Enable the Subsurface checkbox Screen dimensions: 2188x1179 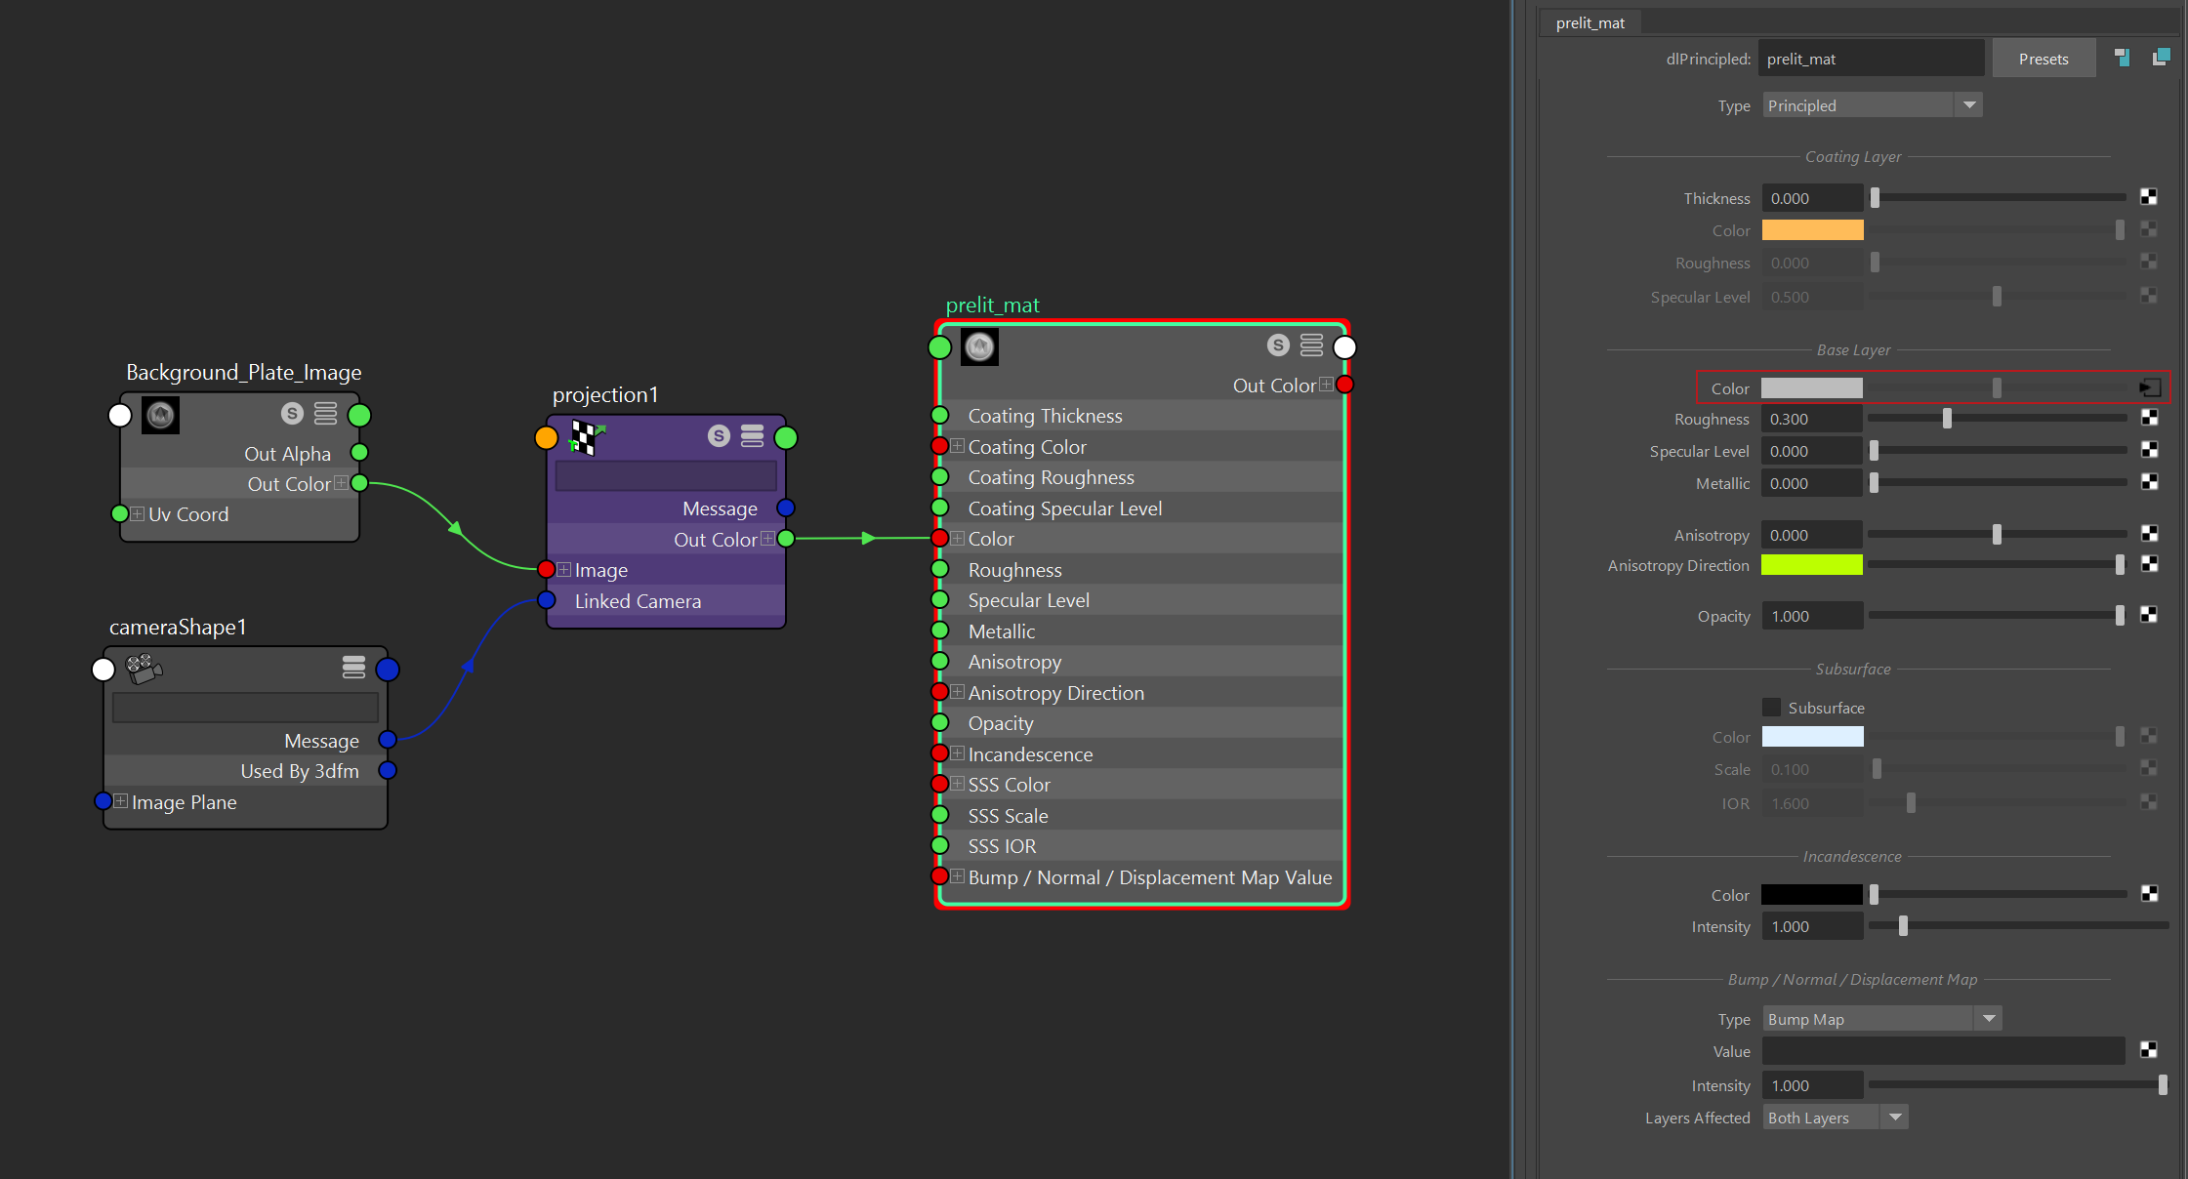[1771, 708]
